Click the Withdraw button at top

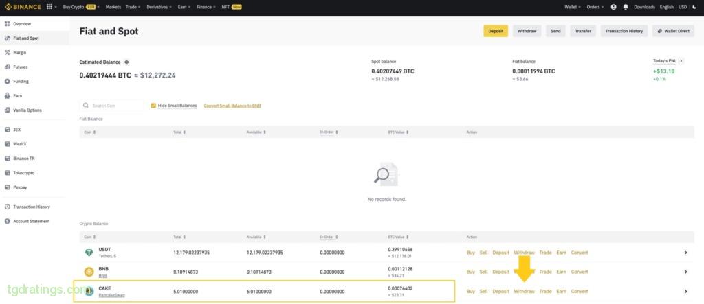click(x=527, y=31)
